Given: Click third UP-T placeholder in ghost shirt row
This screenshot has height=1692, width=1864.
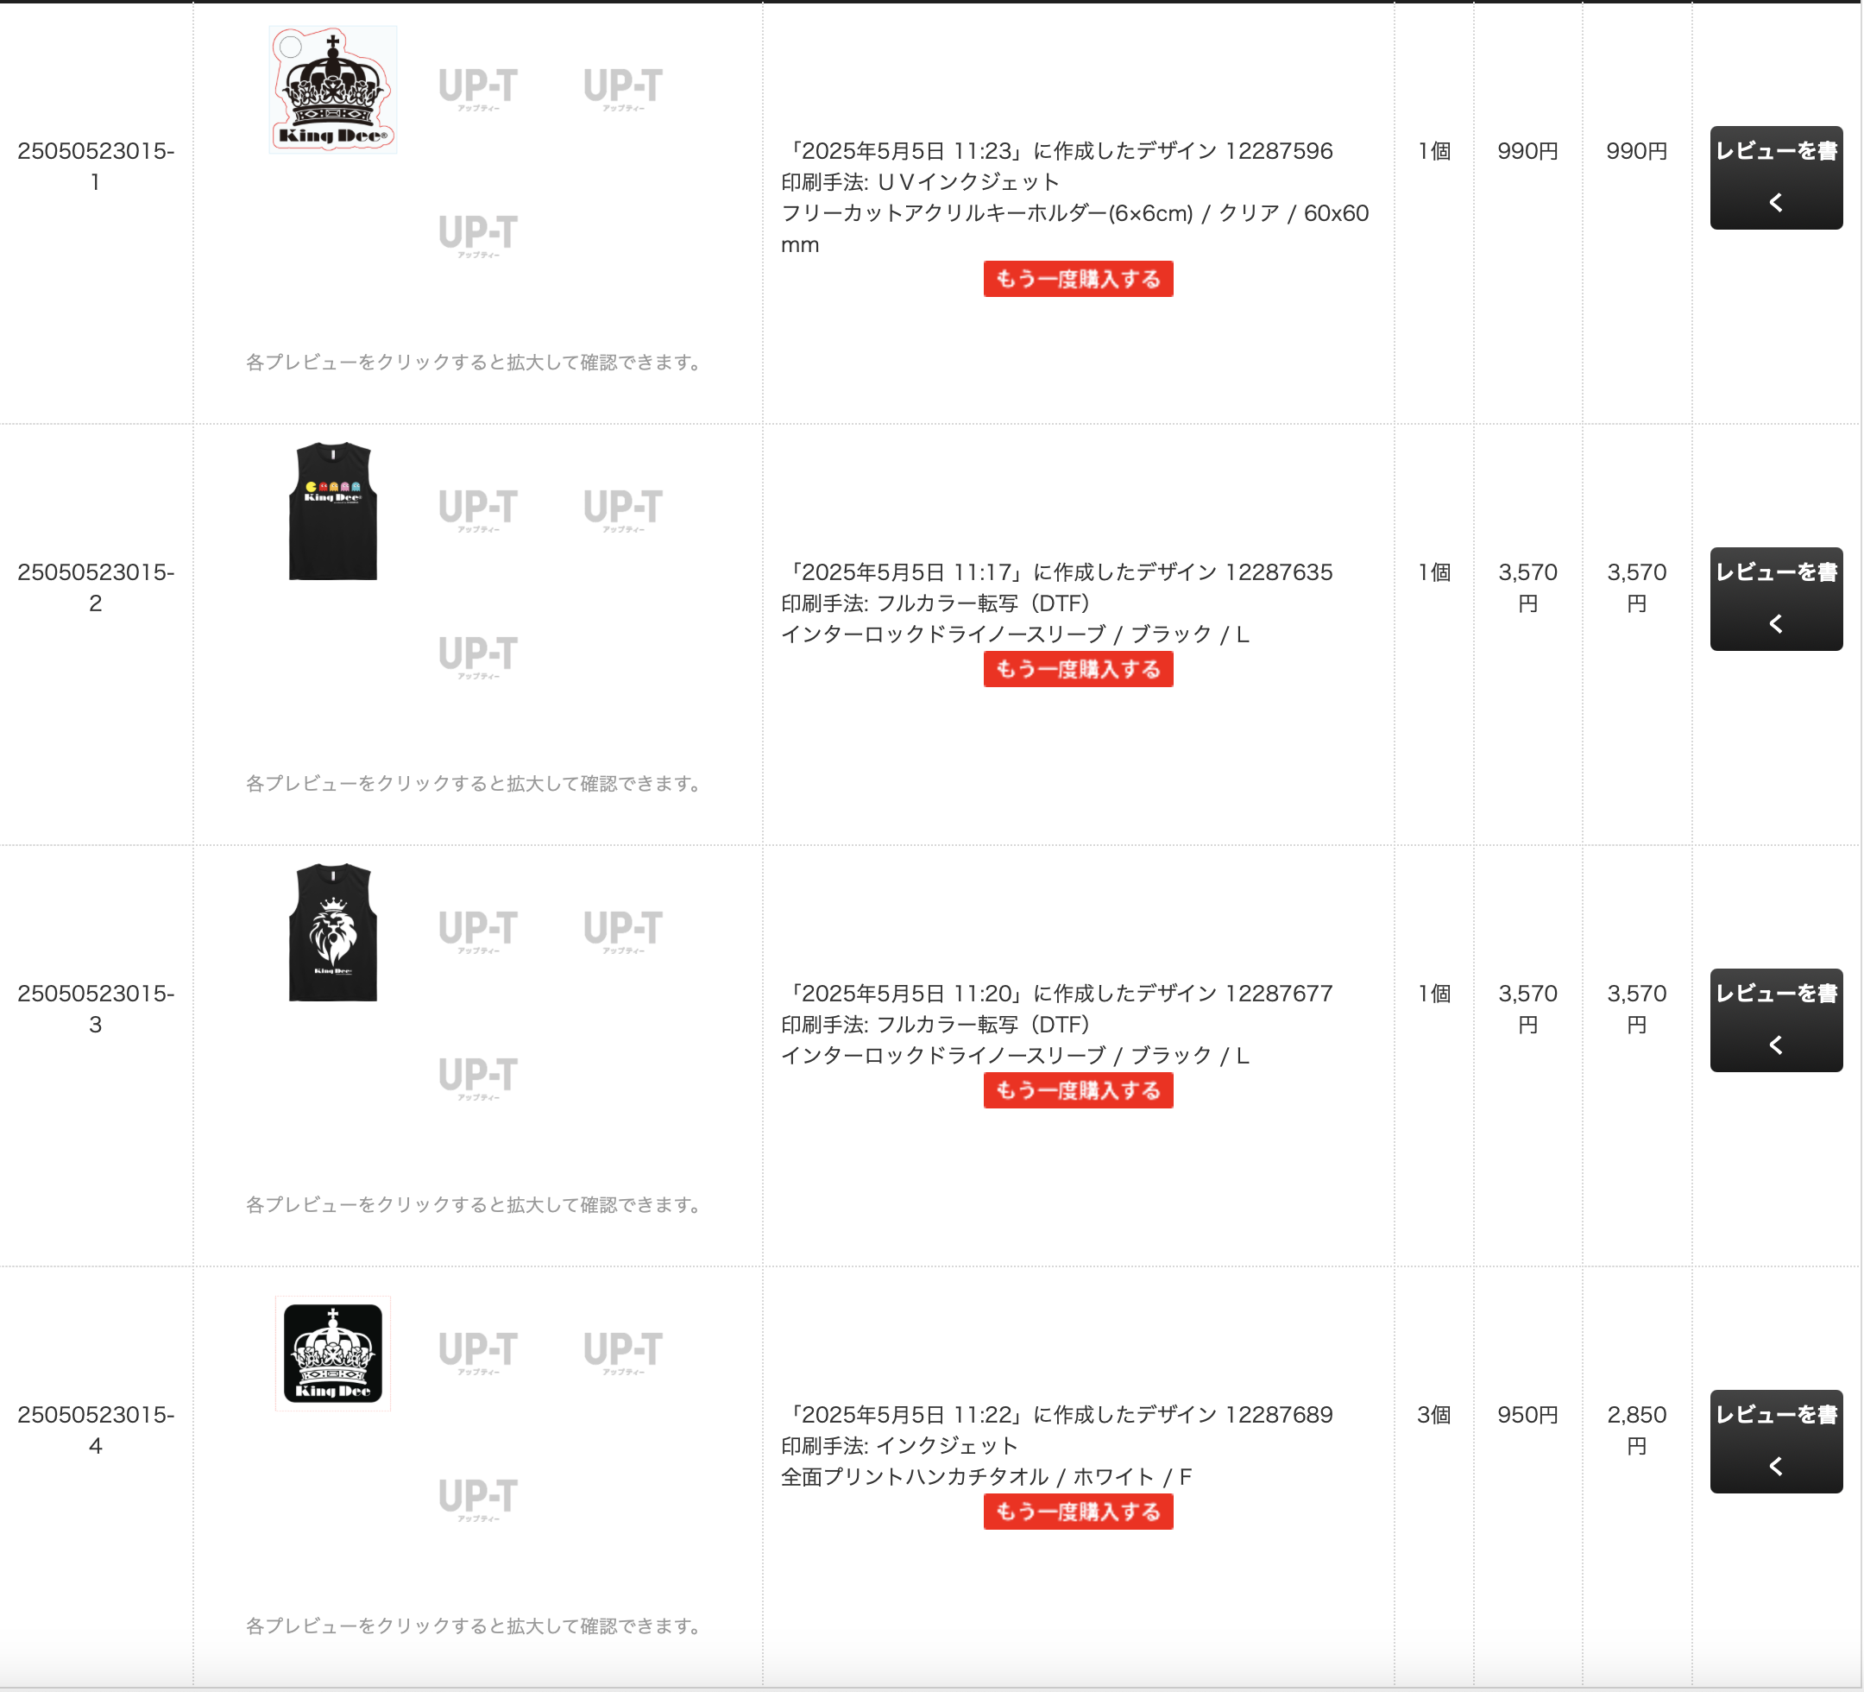Looking at the screenshot, I should point(623,511).
